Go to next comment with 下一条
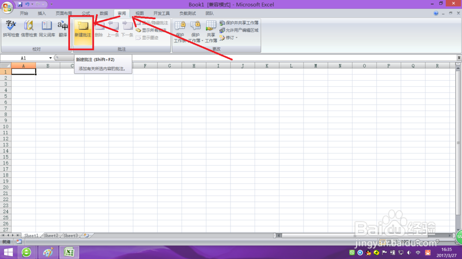 tap(128, 29)
